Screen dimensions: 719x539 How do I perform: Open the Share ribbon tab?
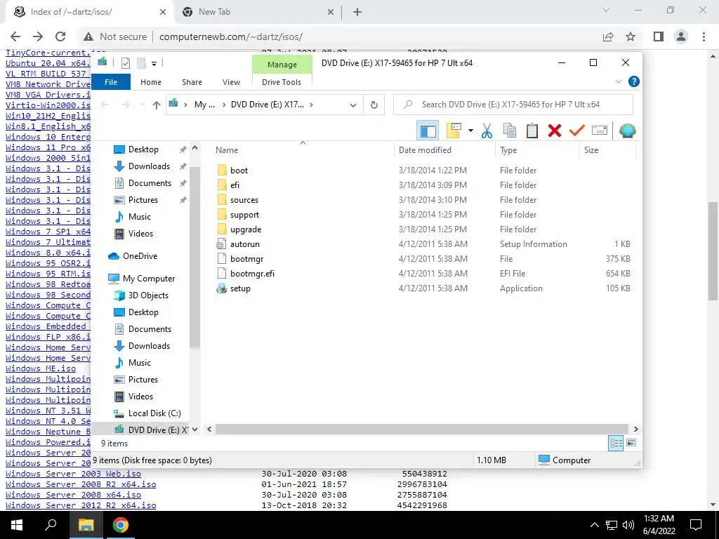[192, 82]
